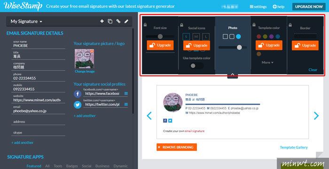Viewport: 329px width, 169px height.
Task: Click Clear in the design panel
Action: 313,70
